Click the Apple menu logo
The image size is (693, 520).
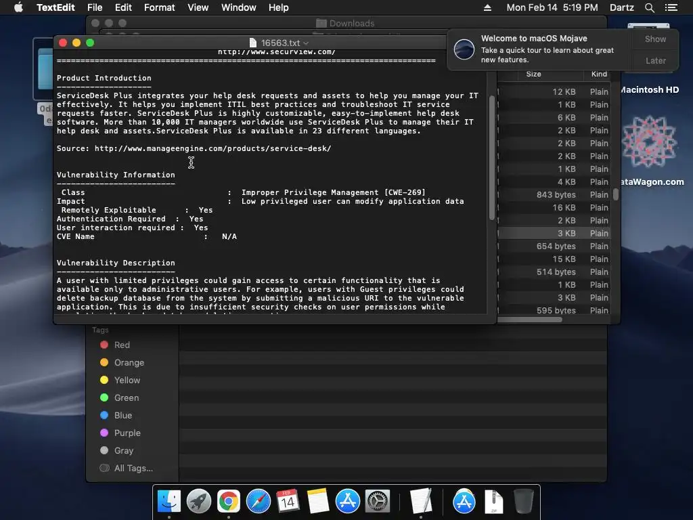tap(18, 7)
